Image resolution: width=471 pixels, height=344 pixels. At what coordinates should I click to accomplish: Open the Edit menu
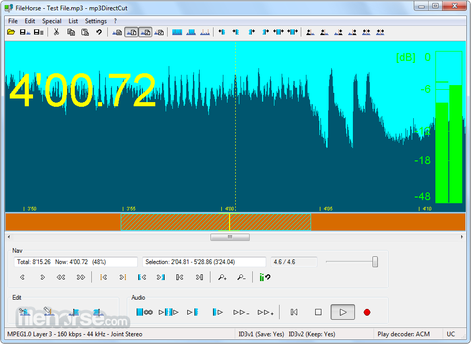(x=30, y=21)
